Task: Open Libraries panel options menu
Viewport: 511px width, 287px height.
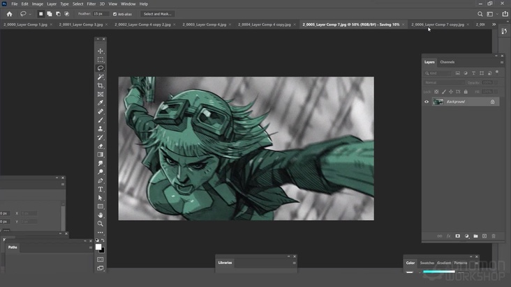Action: coord(295,263)
